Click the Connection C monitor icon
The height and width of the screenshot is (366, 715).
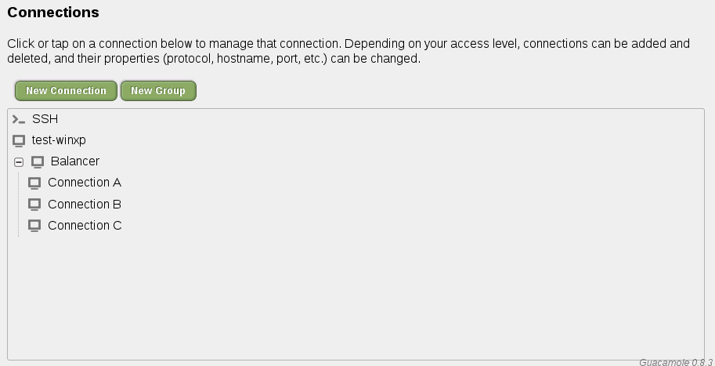[x=34, y=226]
